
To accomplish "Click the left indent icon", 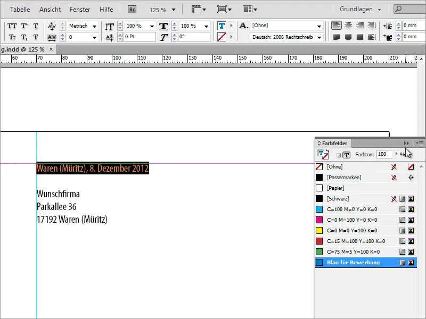I will point(388,26).
